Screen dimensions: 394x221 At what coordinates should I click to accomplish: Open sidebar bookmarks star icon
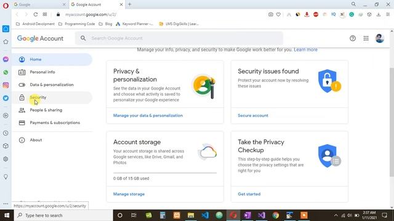tap(6, 42)
